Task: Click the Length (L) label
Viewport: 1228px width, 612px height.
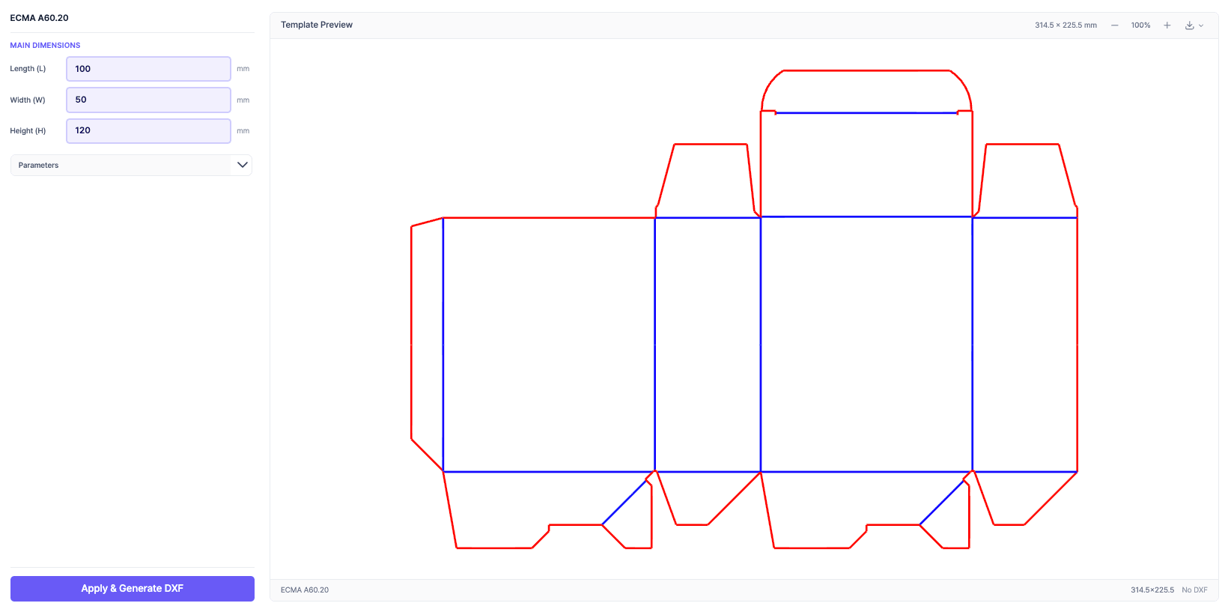Action: [28, 69]
